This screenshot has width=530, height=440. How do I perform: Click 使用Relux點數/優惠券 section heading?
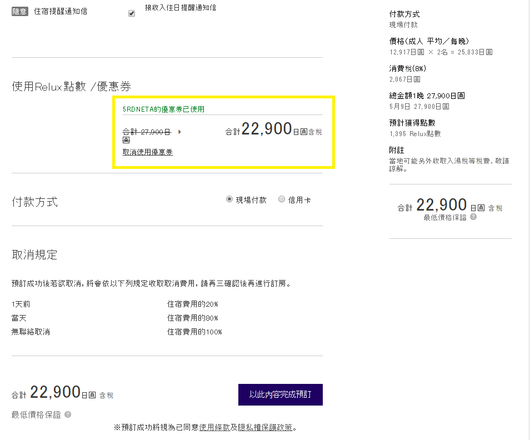[71, 87]
